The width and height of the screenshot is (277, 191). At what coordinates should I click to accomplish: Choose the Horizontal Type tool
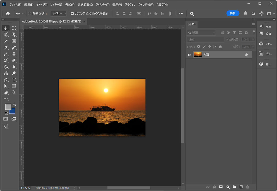coord(14,80)
